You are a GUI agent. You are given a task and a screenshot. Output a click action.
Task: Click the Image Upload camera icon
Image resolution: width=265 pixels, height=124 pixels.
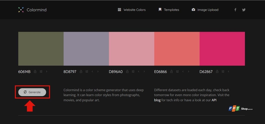tap(193, 10)
